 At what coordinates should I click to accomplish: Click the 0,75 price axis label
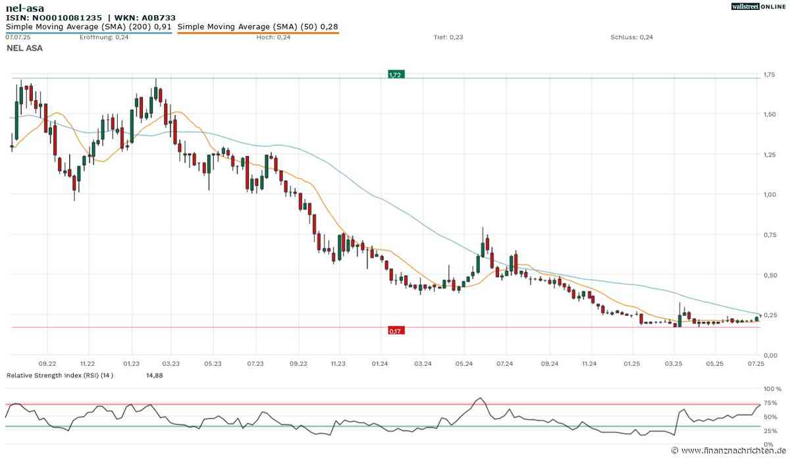point(770,235)
